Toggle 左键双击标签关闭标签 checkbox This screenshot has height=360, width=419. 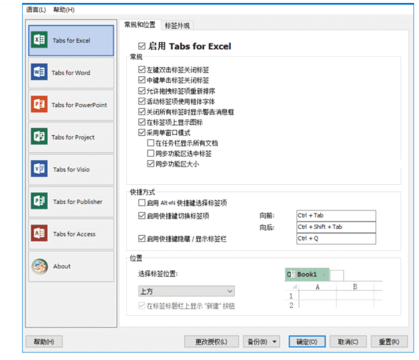pos(142,70)
